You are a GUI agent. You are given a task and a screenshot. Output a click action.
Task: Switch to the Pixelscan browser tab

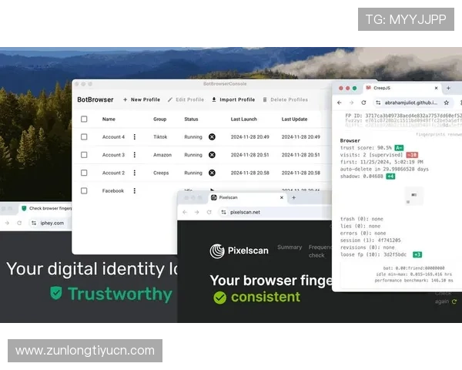tap(231, 197)
